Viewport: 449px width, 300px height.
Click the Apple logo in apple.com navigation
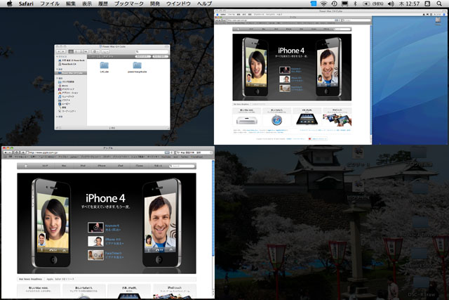tap(26, 166)
